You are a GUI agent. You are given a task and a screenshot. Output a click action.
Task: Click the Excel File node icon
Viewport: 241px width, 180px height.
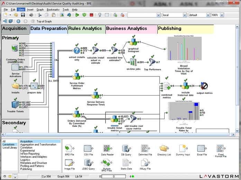point(201,148)
